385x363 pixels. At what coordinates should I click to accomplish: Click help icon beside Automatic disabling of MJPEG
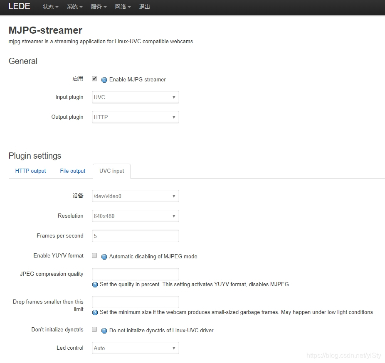(104, 257)
